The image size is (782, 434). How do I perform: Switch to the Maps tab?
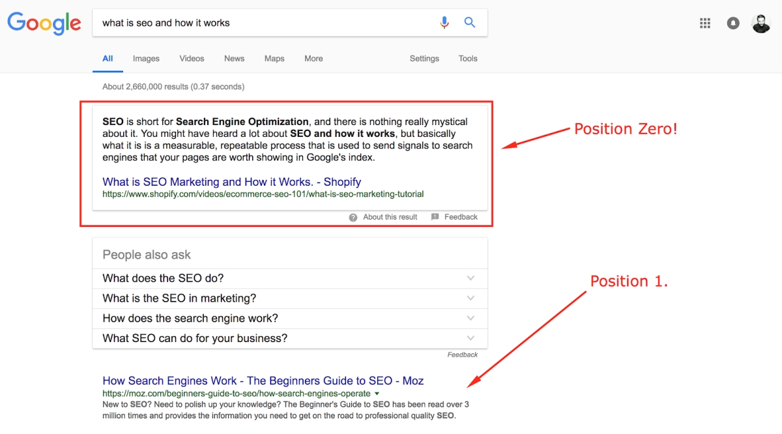pos(274,59)
